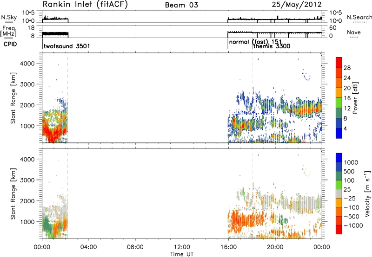This screenshot has width=372, height=257.
Task: Click the blue bottom of power color bar
Action: click(x=339, y=133)
